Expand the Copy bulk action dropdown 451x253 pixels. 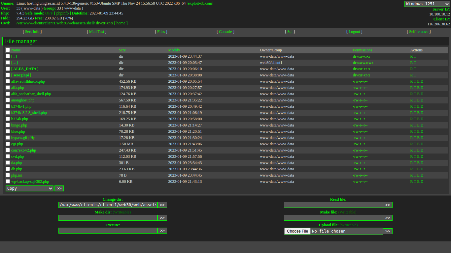[x=29, y=188]
